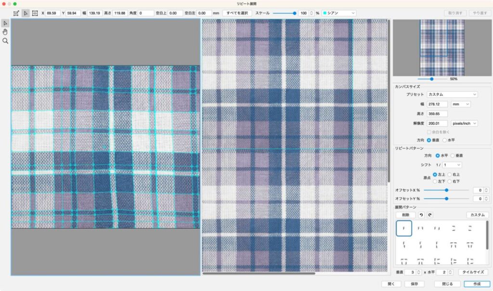The height and width of the screenshot is (291, 493).
Task: Choose the first single-F layout pattern thumbnail
Action: 403,228
